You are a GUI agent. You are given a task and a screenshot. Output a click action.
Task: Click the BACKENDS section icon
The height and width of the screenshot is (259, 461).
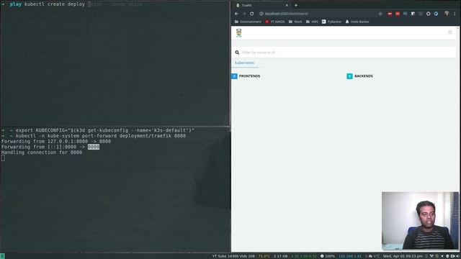[349, 76]
